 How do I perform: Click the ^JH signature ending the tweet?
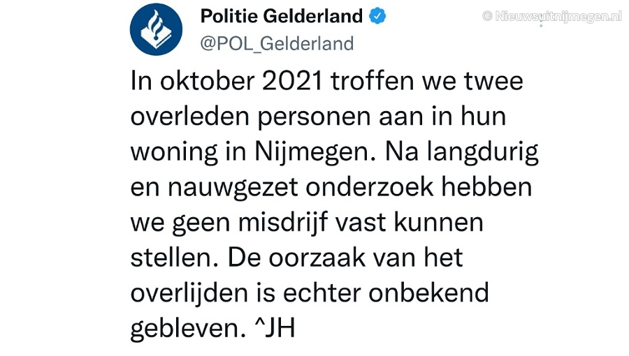click(x=275, y=328)
